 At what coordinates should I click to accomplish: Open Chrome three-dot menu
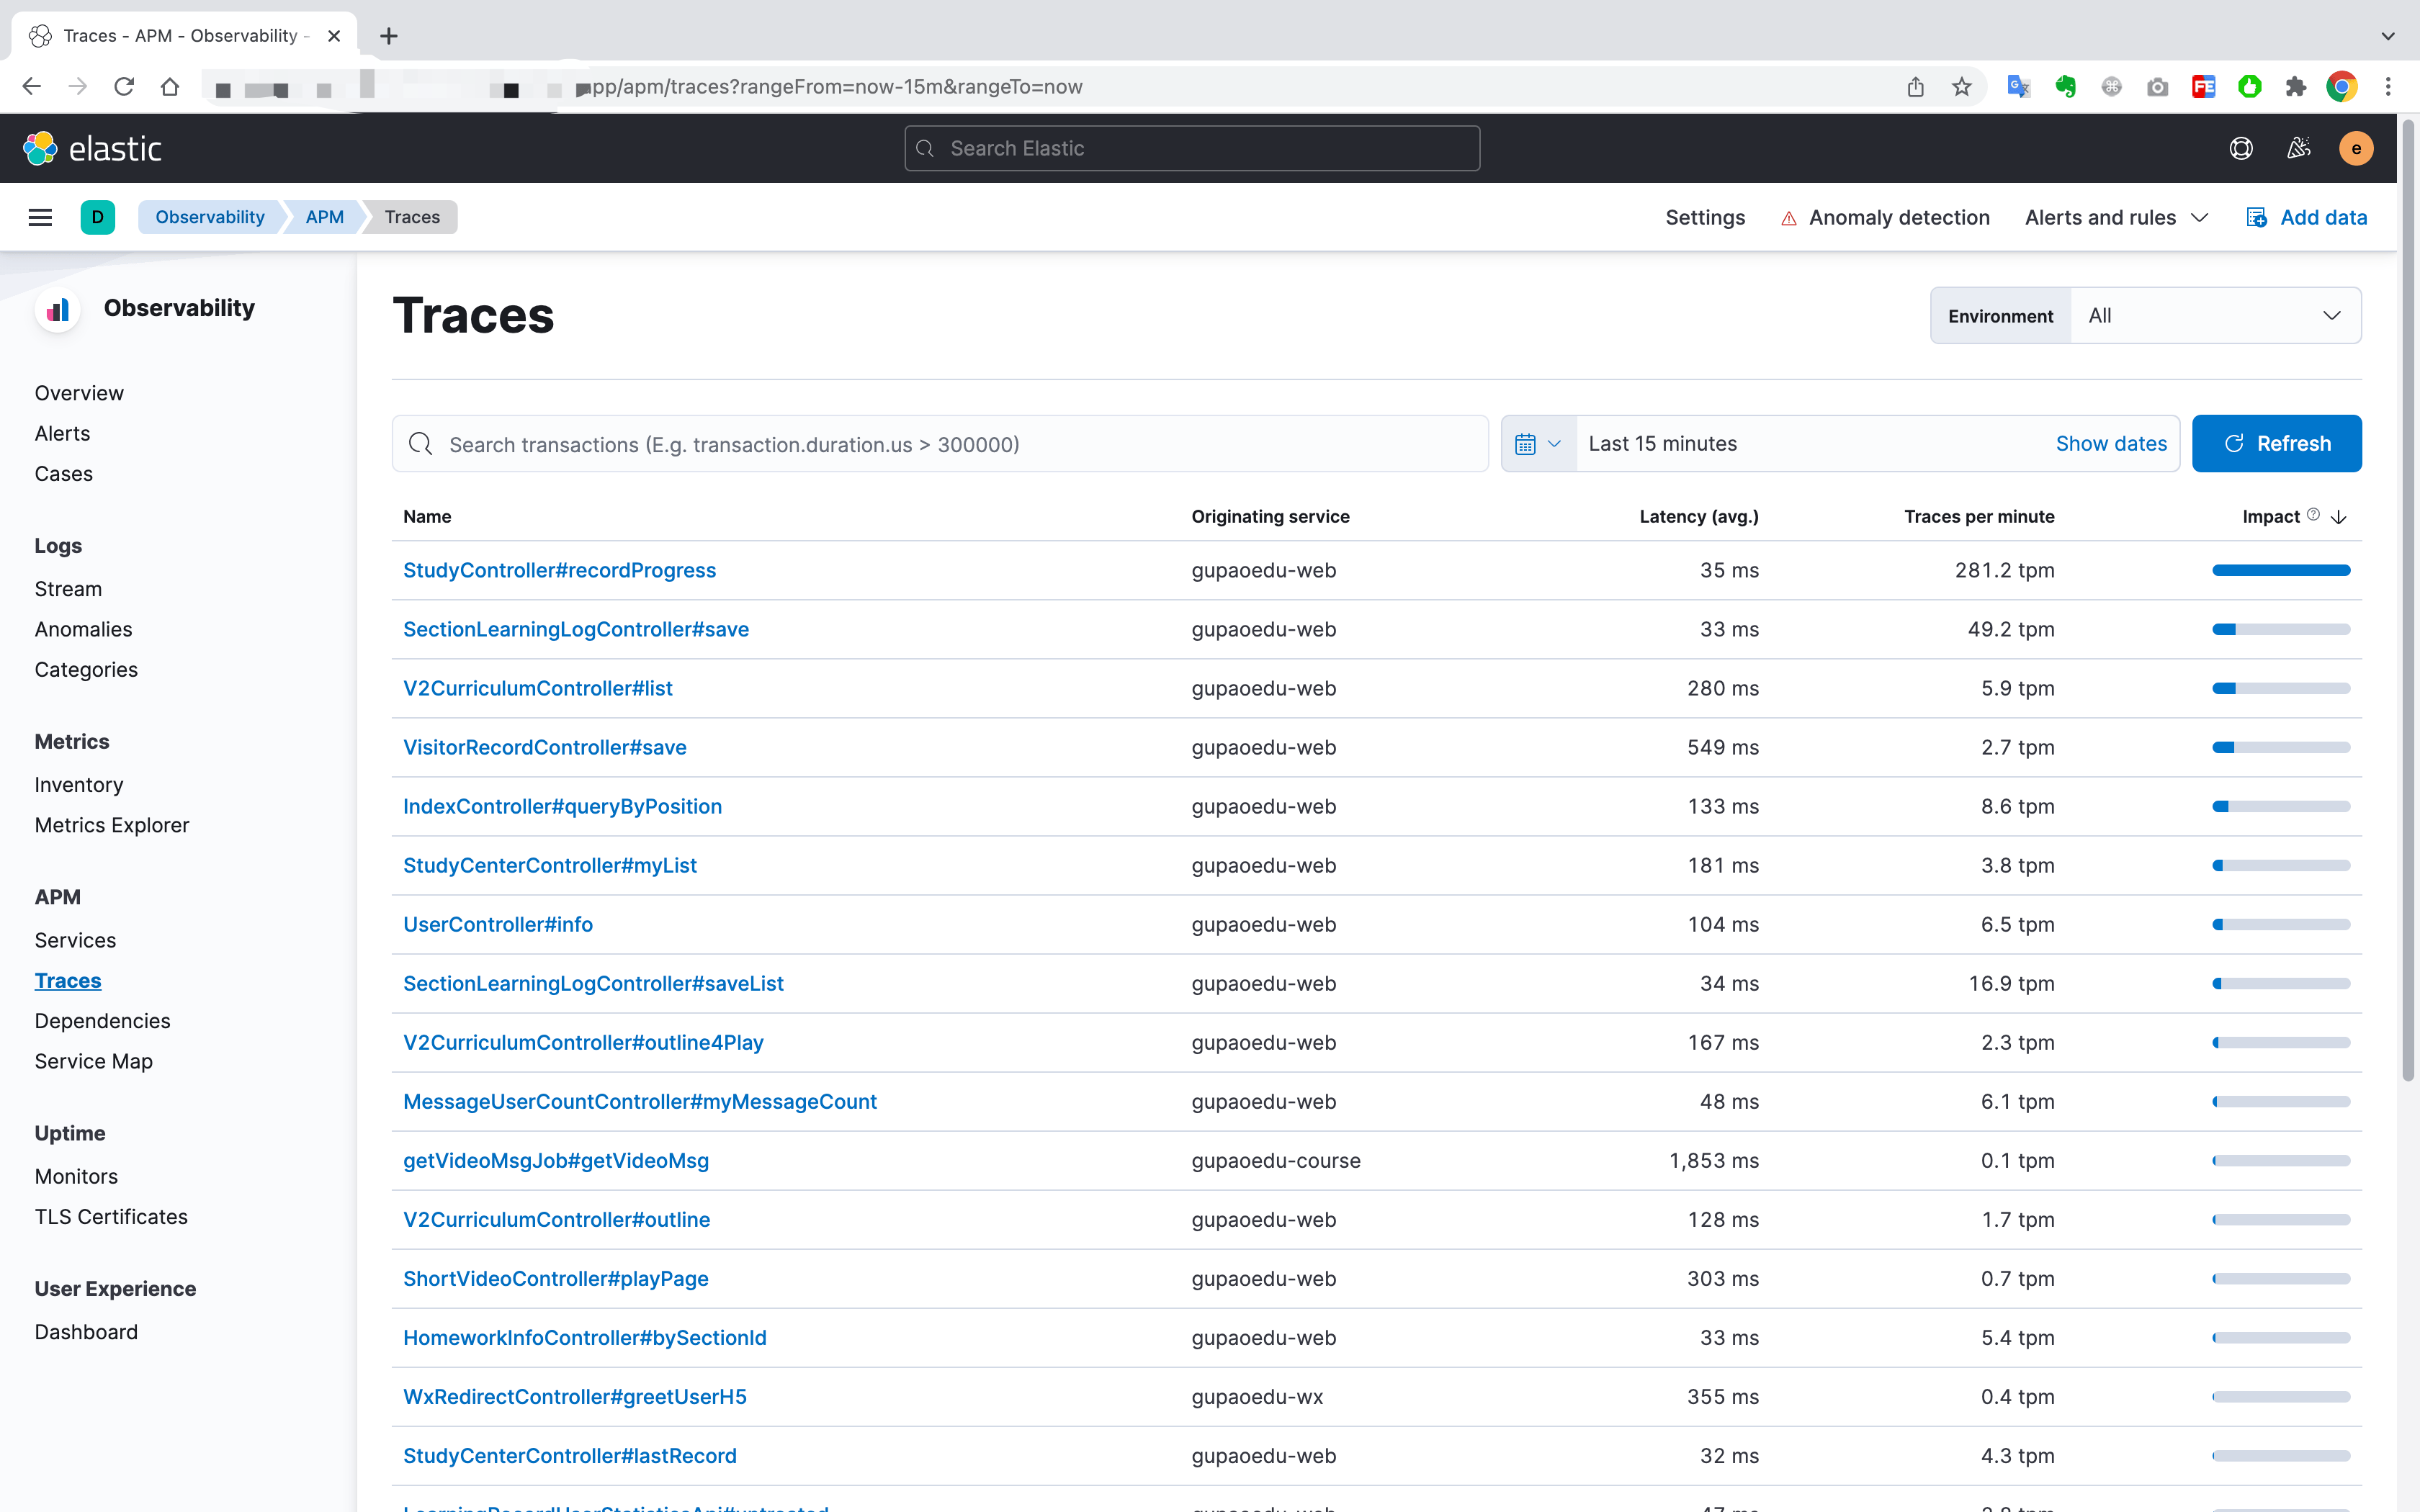pos(2388,87)
